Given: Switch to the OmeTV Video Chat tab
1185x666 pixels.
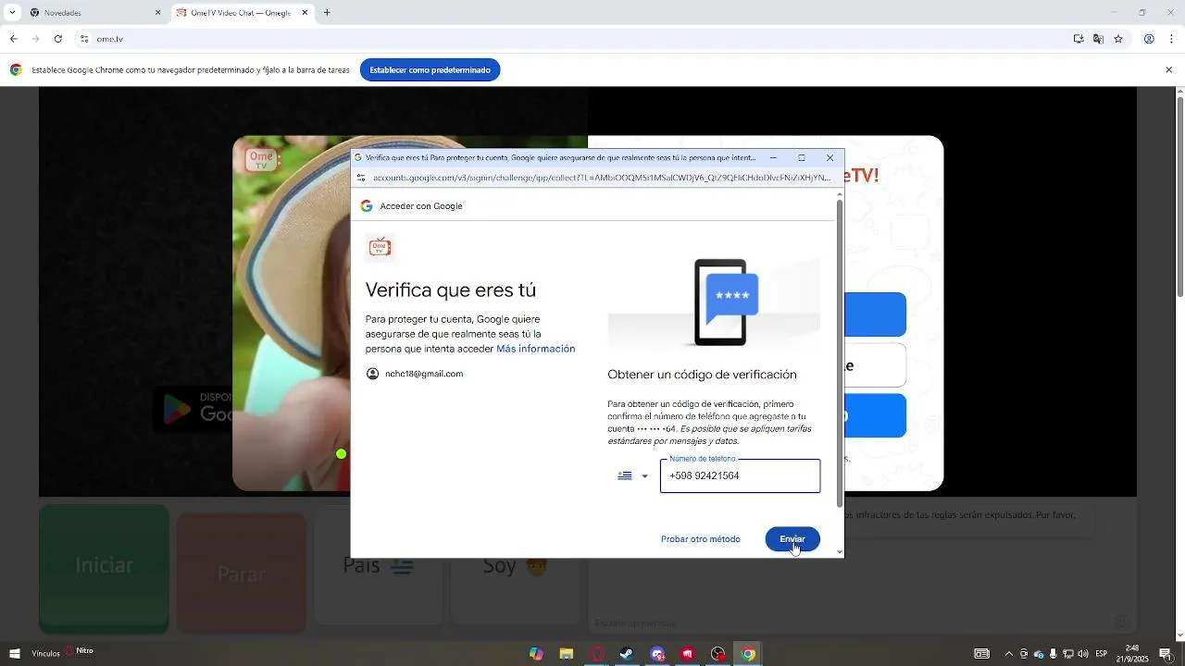Looking at the screenshot, I should (243, 13).
